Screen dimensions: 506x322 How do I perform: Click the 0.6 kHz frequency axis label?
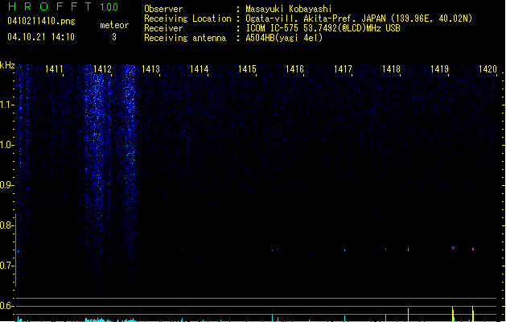[6, 306]
